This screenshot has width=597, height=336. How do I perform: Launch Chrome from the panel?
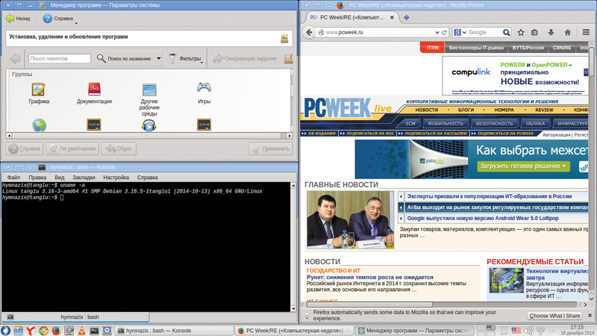click(43, 330)
